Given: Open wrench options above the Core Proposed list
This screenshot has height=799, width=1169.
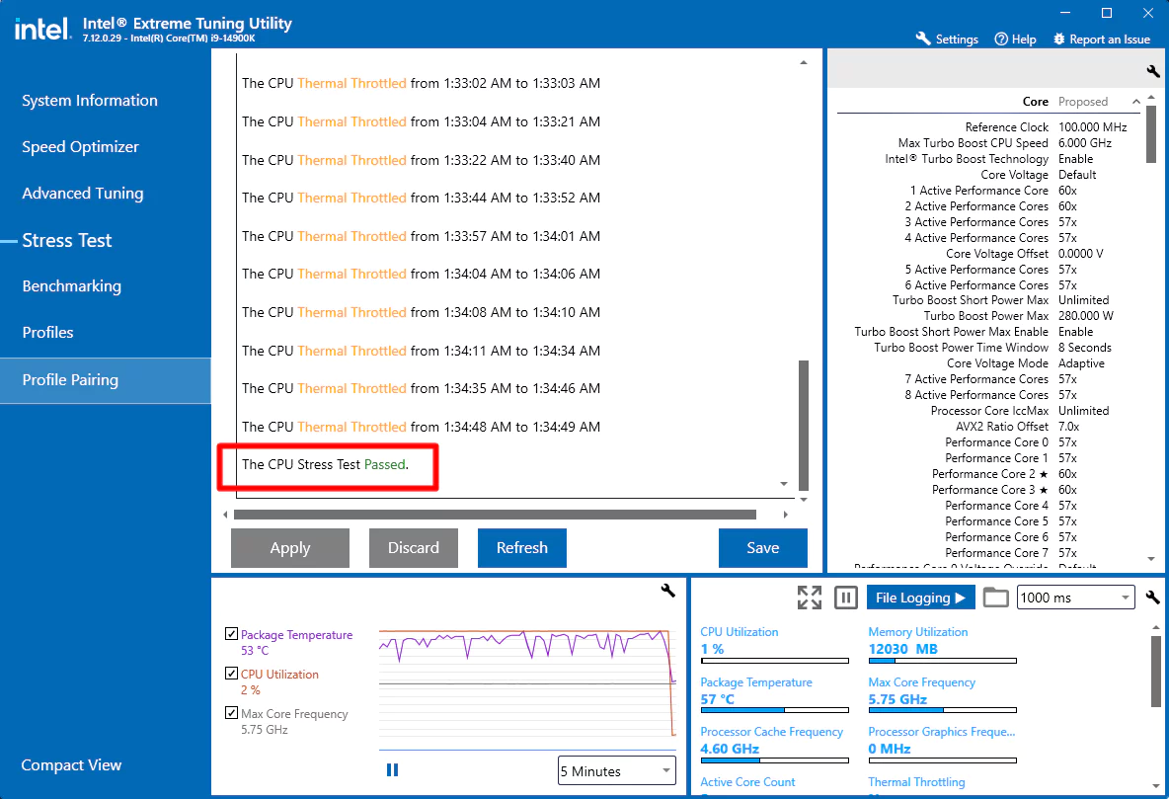Looking at the screenshot, I should coord(1152,72).
